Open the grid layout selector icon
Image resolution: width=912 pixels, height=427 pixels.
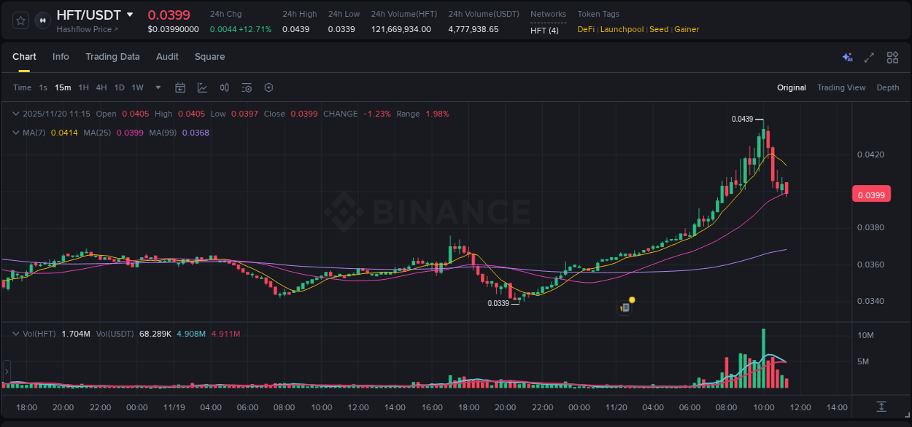coord(892,57)
